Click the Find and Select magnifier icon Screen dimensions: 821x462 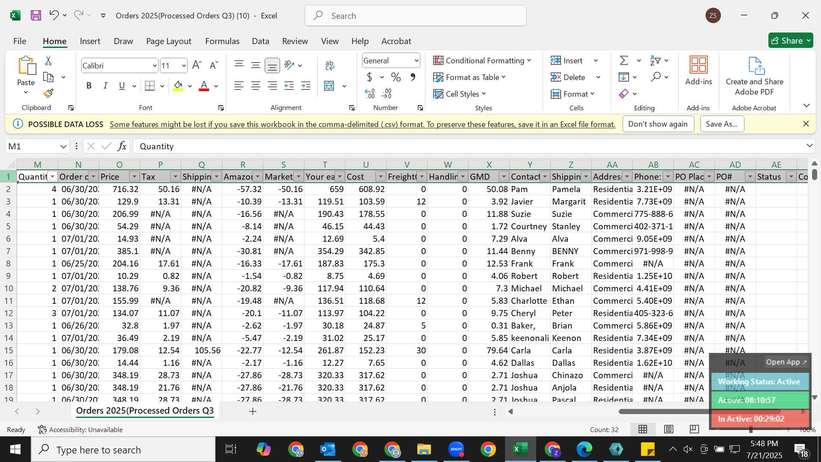point(655,77)
